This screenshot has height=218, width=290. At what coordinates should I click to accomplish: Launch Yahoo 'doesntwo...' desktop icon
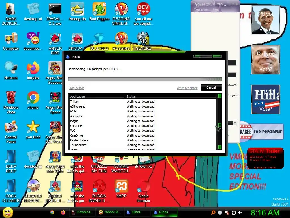tap(33, 41)
